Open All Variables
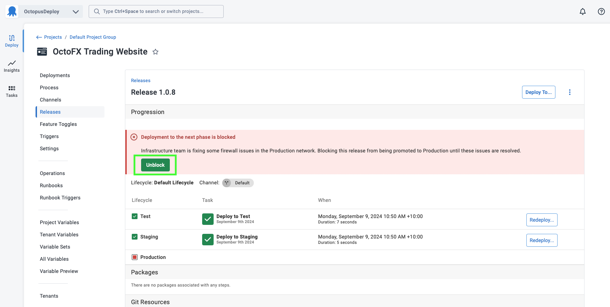 pyautogui.click(x=54, y=259)
